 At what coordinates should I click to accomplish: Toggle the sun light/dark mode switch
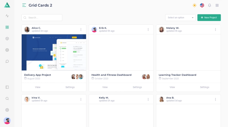coord(194,5)
